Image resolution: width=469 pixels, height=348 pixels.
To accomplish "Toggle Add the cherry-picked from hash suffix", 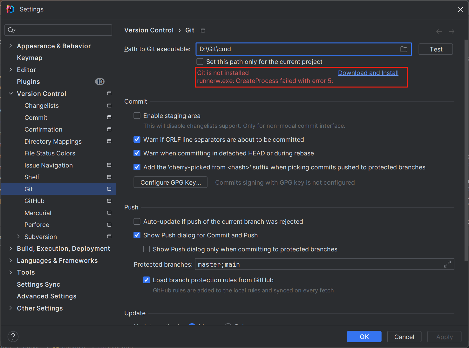I will (x=137, y=167).
